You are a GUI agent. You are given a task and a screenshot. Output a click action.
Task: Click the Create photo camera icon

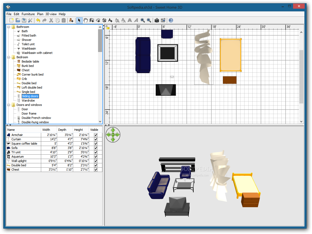[x=157, y=20]
